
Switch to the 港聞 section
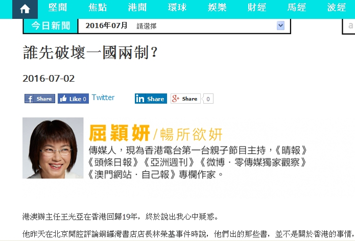coord(137,8)
